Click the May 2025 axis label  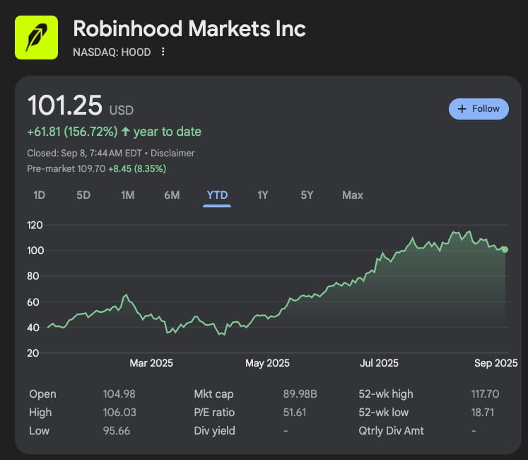pos(267,363)
